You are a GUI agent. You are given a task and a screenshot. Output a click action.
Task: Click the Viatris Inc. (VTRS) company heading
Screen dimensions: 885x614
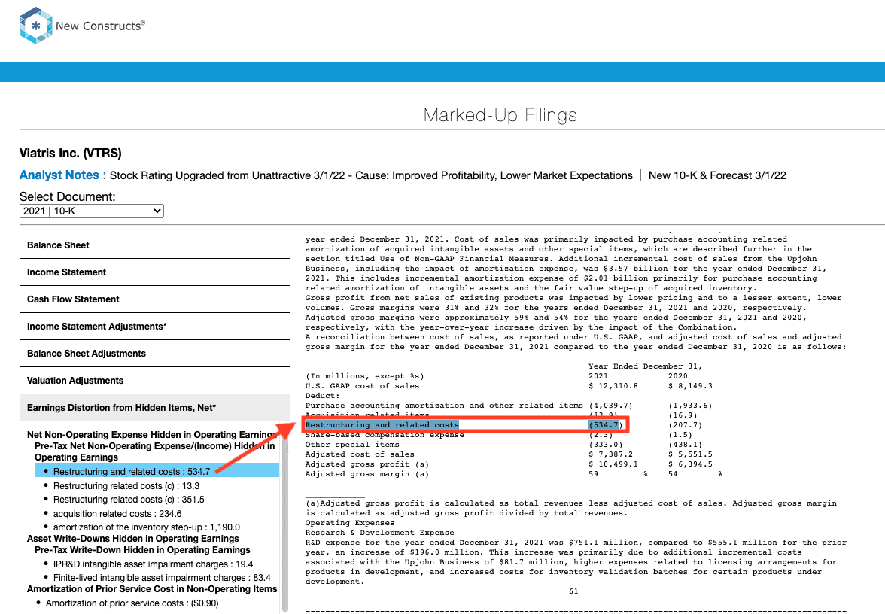coord(71,153)
